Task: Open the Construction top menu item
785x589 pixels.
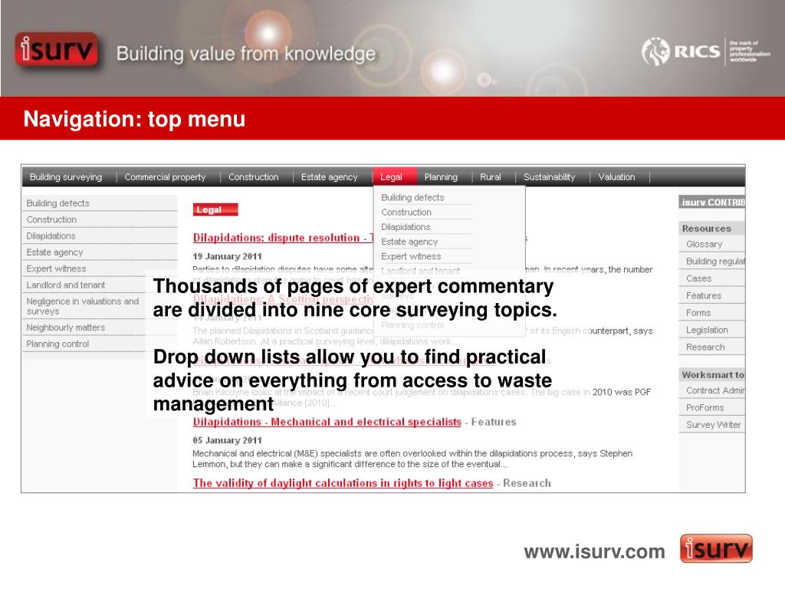Action: coord(253,177)
